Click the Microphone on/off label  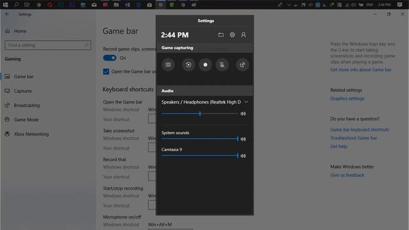122,217
